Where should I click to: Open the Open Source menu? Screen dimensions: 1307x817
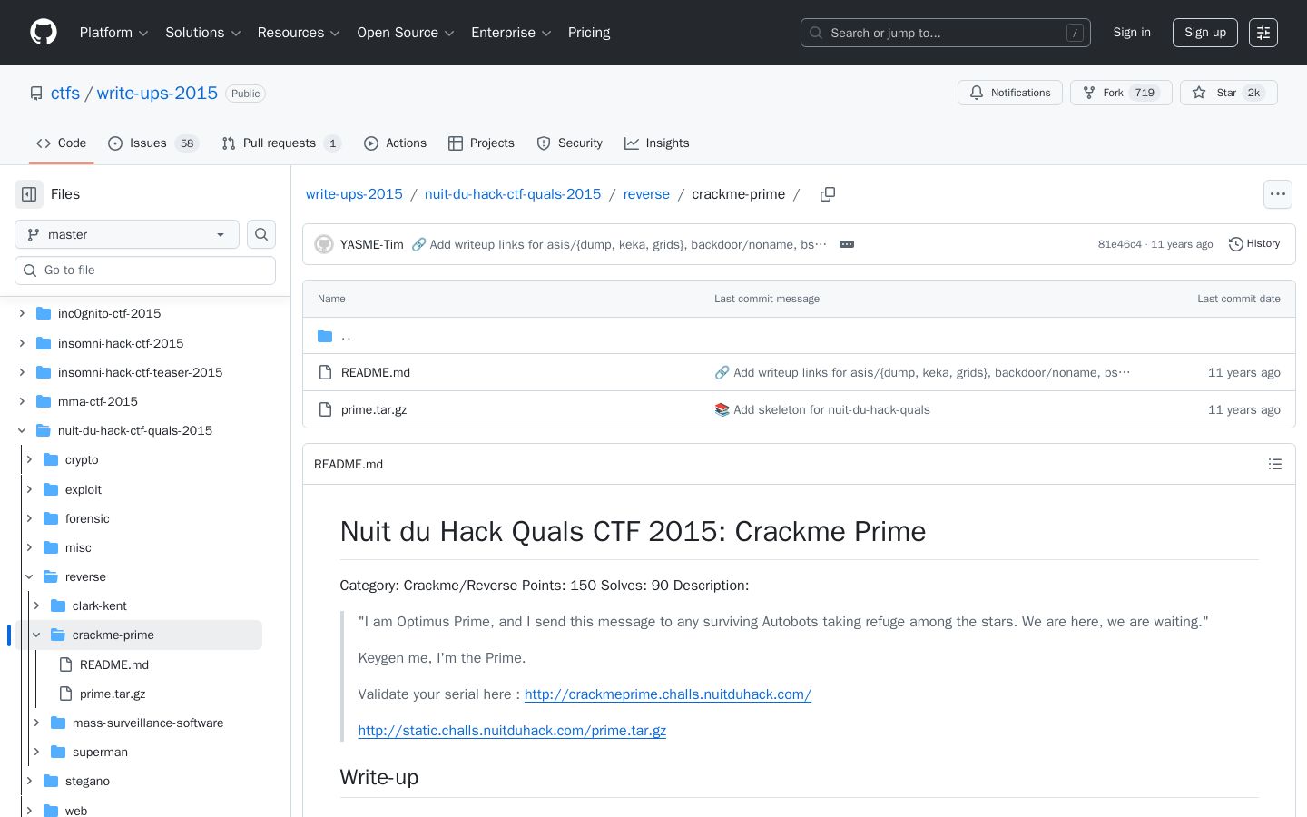tap(405, 33)
